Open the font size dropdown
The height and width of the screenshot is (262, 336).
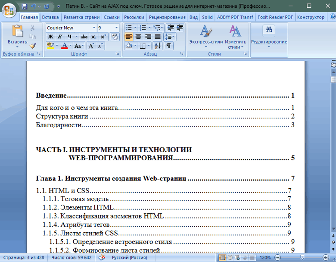point(116,28)
